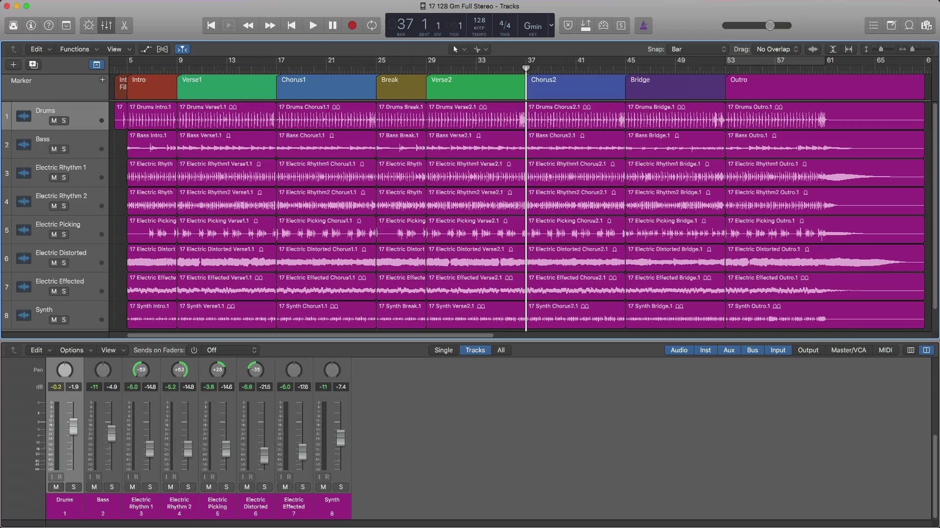Open the Loop Browser icon
This screenshot has height=528, width=940.
click(909, 25)
